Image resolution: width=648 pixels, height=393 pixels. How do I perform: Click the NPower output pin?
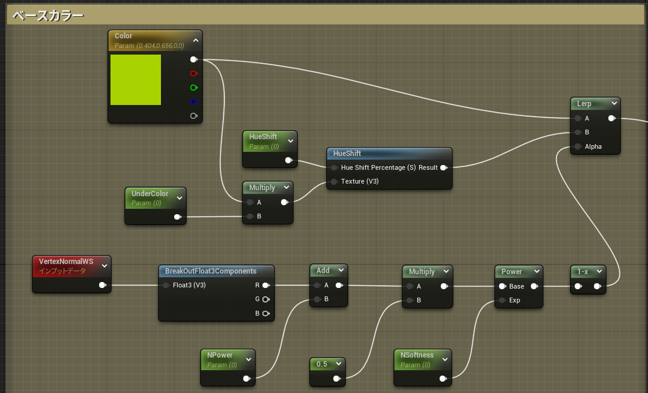[x=247, y=379]
